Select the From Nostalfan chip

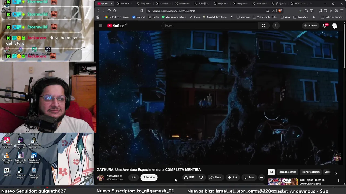tap(311, 172)
